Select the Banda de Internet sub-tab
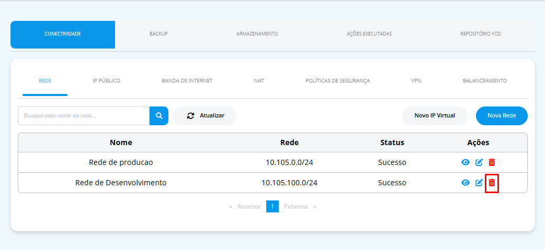 click(x=187, y=81)
